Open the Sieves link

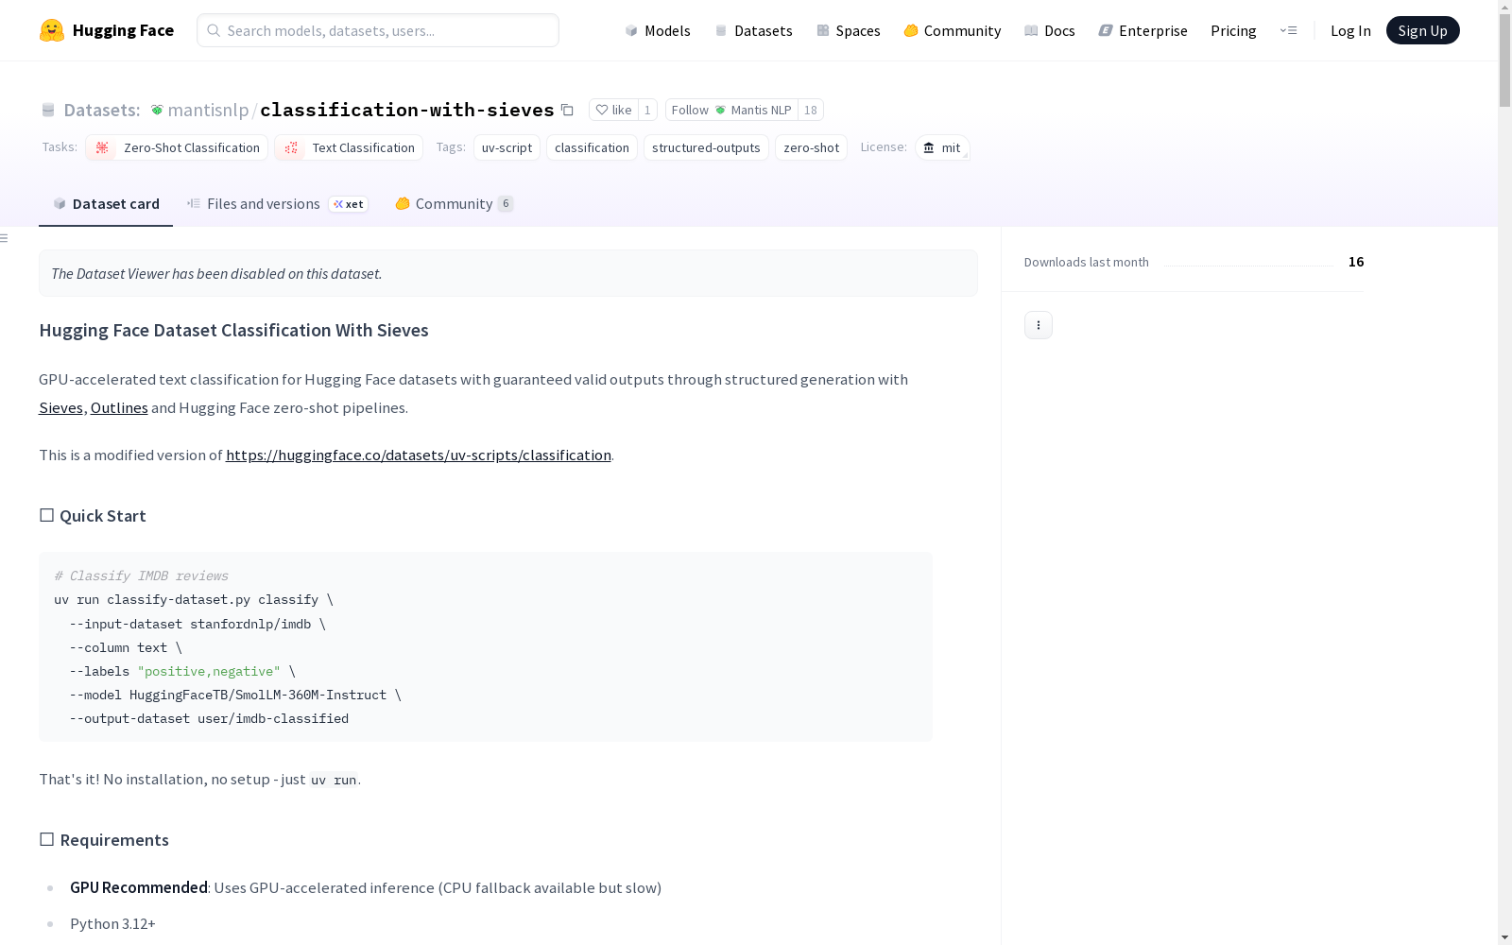[60, 407]
